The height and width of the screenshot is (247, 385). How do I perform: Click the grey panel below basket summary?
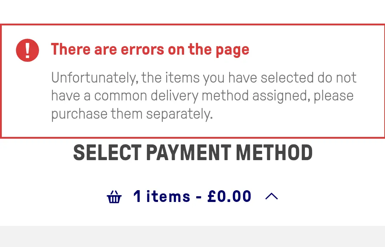(192, 236)
